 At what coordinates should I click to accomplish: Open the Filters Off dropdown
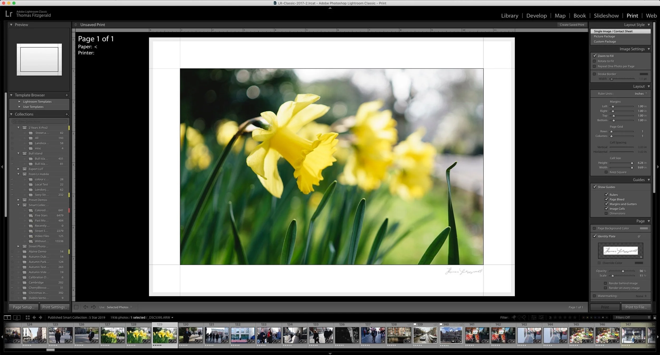[x=633, y=317]
